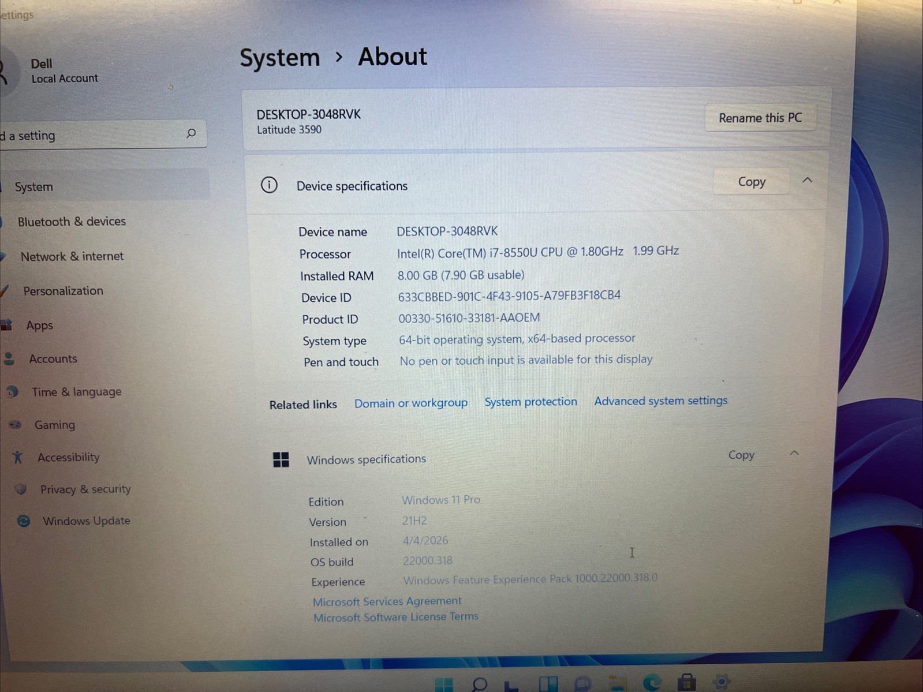
Task: Open taskbar Search magnifier
Action: [x=479, y=684]
